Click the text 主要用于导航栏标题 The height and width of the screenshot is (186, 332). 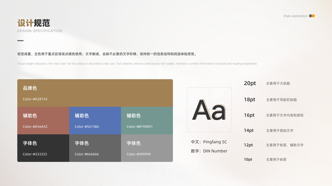click(x=281, y=100)
